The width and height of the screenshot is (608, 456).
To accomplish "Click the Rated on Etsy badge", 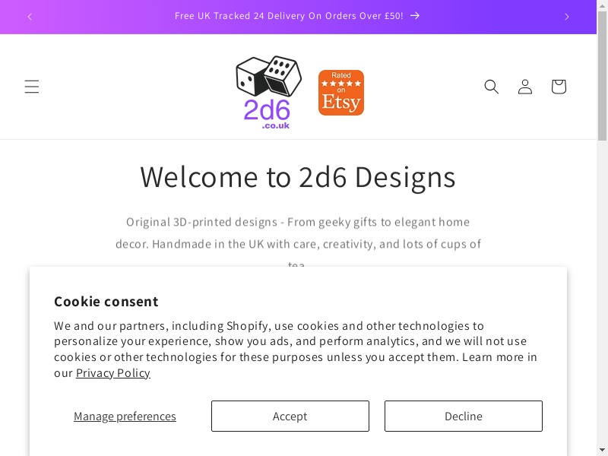I will 341,93.
